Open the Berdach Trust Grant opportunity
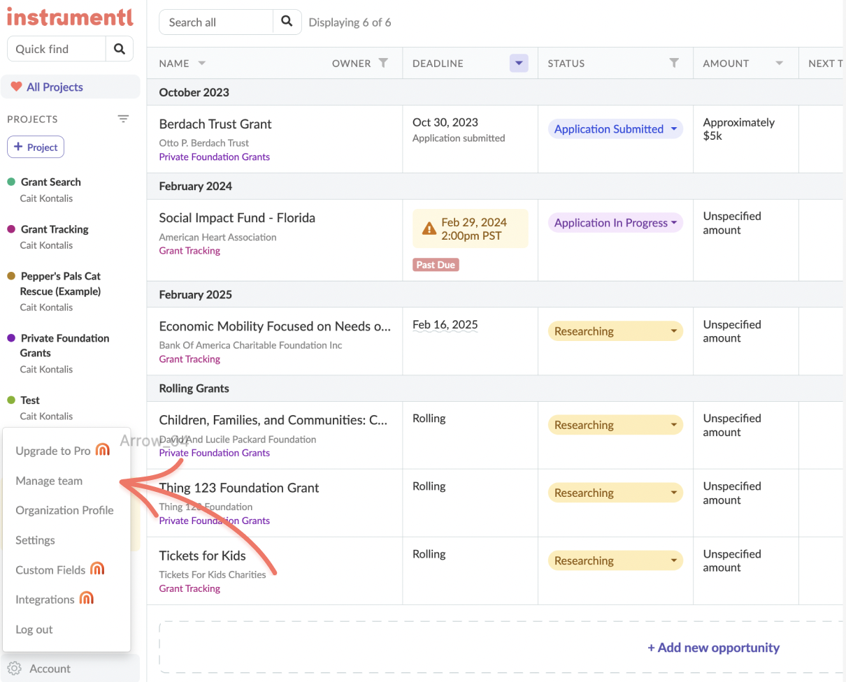The image size is (846, 682). (215, 124)
